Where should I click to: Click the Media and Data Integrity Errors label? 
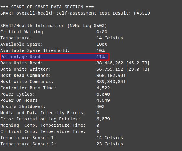[43, 113]
